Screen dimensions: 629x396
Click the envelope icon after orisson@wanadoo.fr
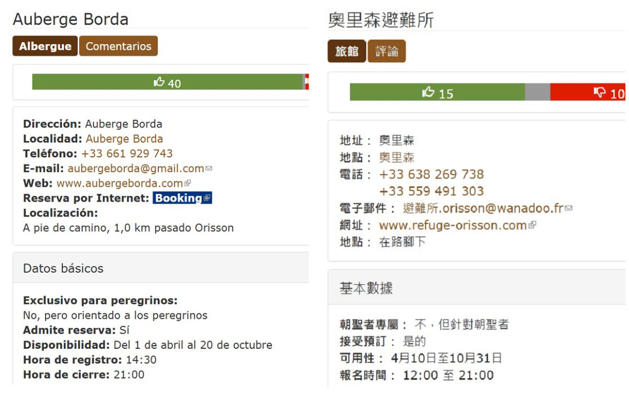pyautogui.click(x=569, y=208)
